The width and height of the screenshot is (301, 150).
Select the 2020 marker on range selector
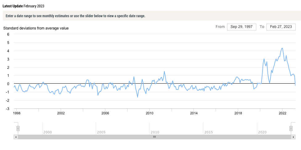[x=262, y=132]
